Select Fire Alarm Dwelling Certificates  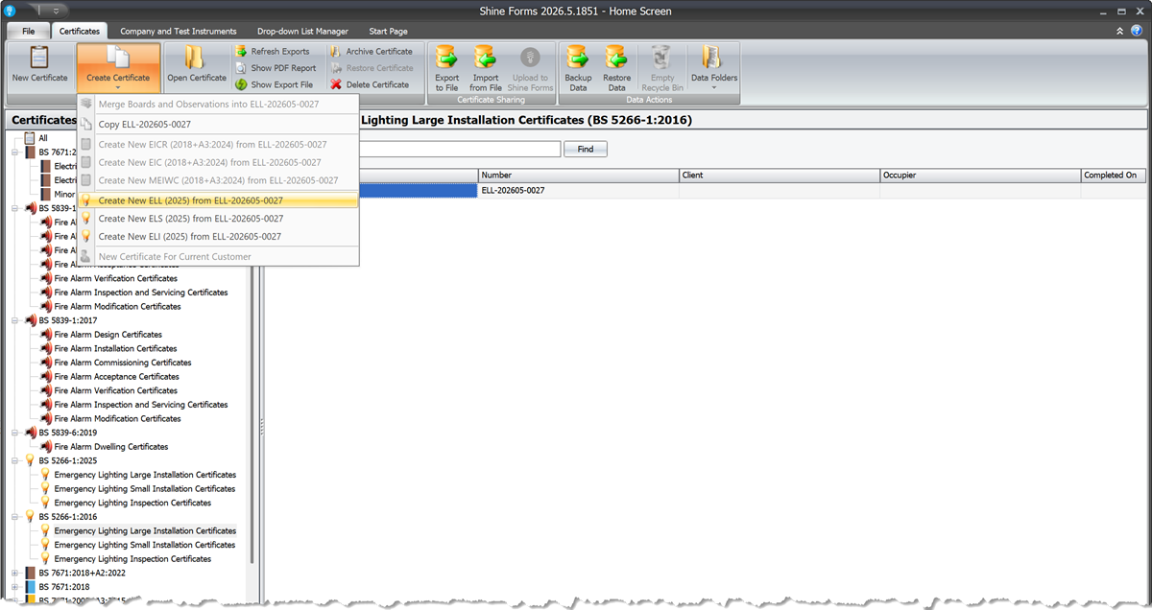coord(111,447)
